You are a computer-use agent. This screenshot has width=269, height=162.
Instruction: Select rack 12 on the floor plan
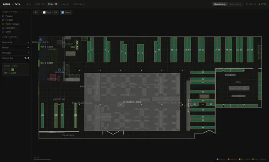[x=176, y=50]
